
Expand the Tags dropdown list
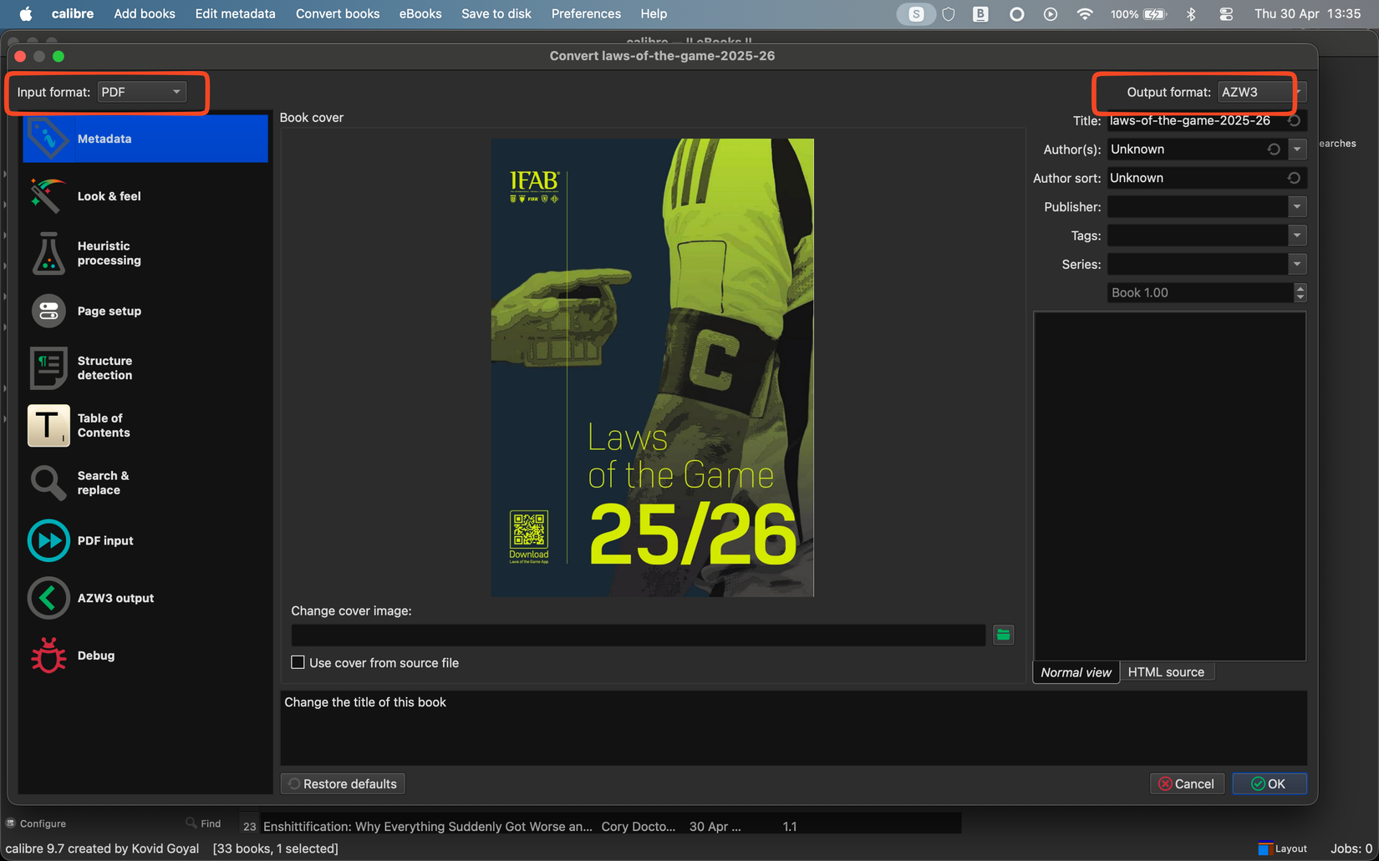tap(1297, 236)
